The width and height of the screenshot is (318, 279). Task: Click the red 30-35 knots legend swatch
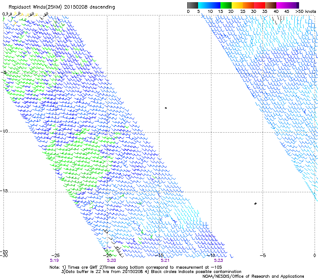(260, 5)
